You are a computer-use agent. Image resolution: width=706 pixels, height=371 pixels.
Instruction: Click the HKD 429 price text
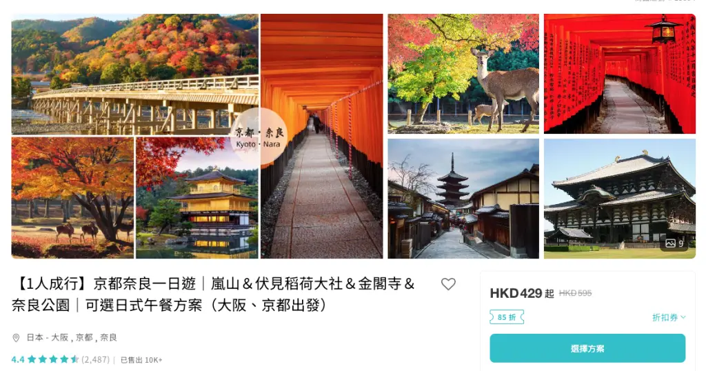tap(516, 294)
